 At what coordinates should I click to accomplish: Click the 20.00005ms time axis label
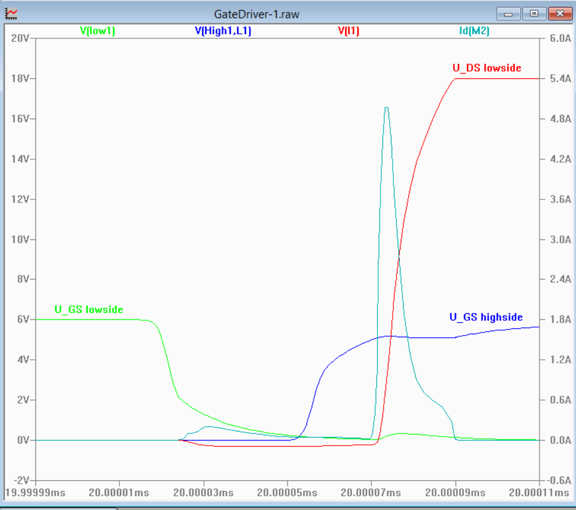point(287,492)
